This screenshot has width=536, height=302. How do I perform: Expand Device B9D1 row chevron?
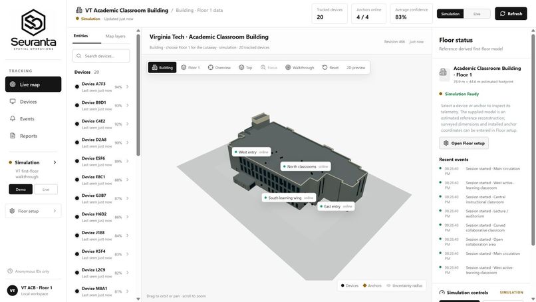128,105
